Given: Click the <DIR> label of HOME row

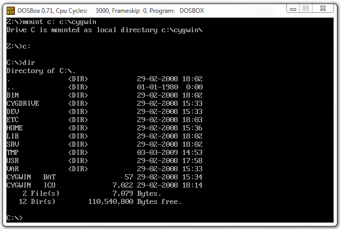Looking at the screenshot, I should tap(78, 128).
